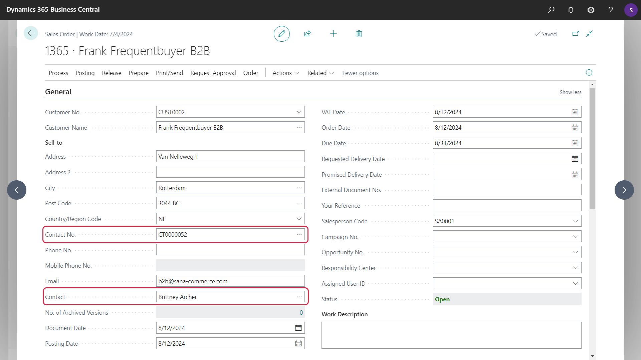Click scrollbar down arrow

[x=592, y=356]
